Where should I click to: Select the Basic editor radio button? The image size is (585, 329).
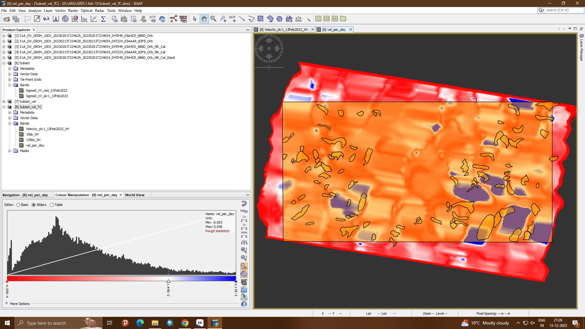(x=18, y=205)
